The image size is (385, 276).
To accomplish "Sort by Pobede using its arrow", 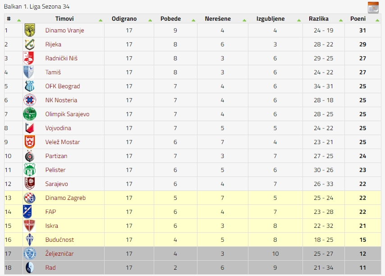I will pyautogui.click(x=193, y=20).
